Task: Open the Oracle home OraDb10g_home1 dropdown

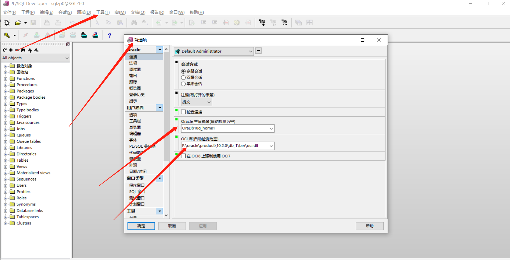Action: (271, 128)
